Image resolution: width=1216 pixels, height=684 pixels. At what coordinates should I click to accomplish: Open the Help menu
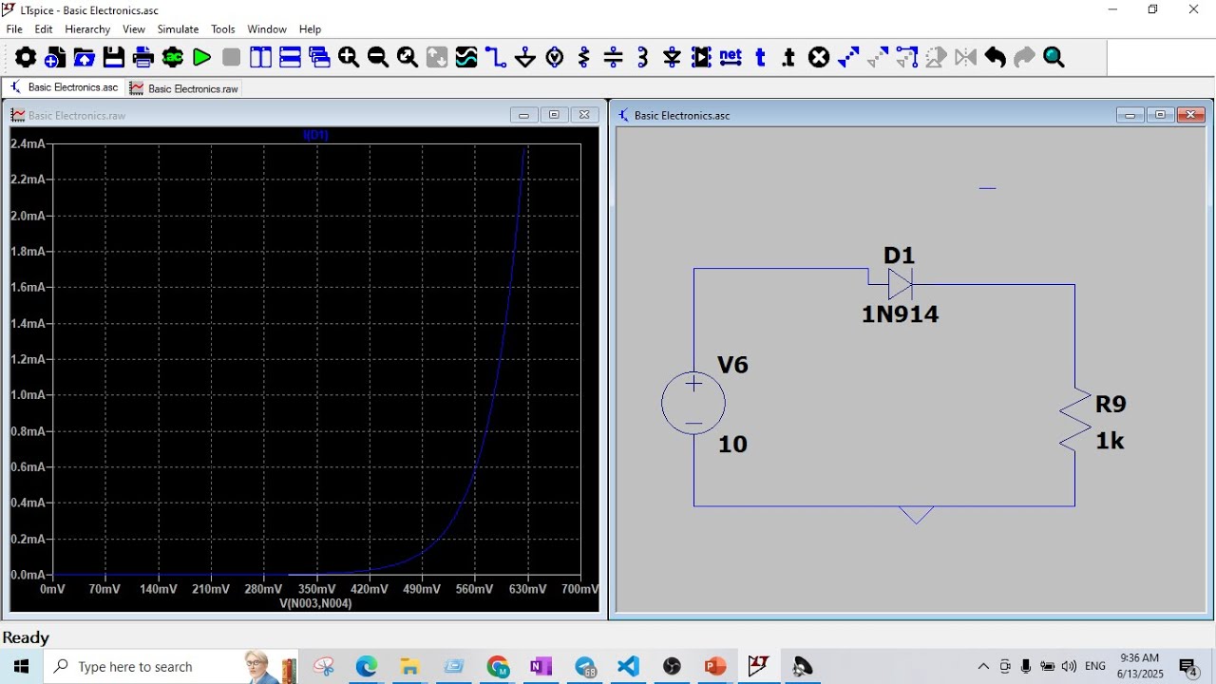(310, 29)
